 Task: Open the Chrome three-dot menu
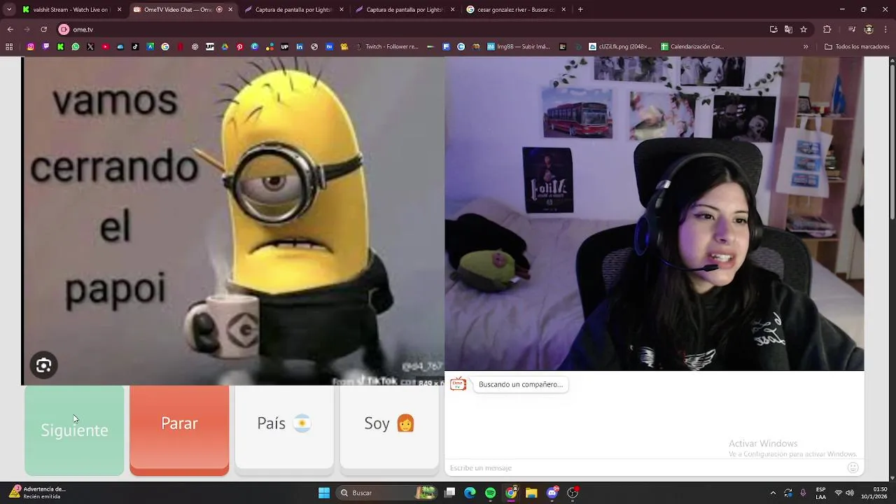point(885,29)
